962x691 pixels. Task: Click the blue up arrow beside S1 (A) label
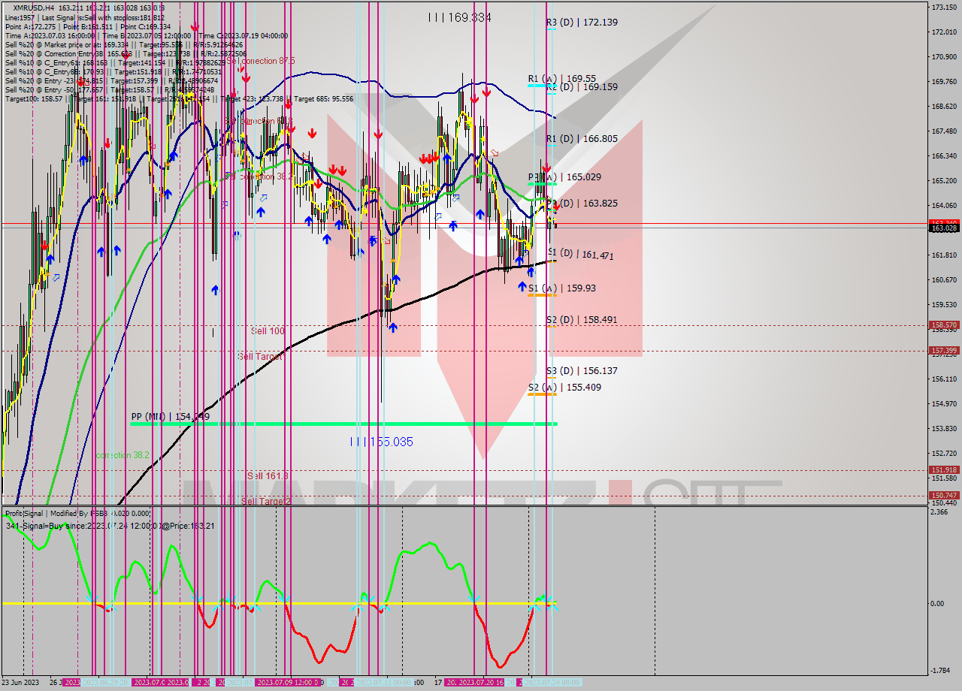click(522, 285)
